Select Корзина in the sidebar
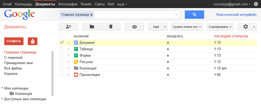The height and width of the screenshot is (105, 261). click(11, 73)
